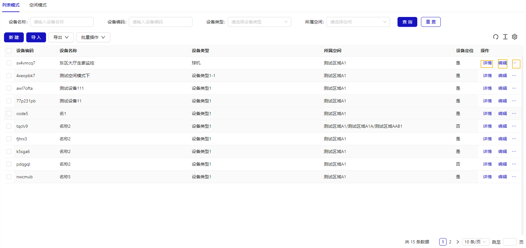Image resolution: width=526 pixels, height=248 pixels.
Task: Click the 查询 search button
Action: (407, 22)
